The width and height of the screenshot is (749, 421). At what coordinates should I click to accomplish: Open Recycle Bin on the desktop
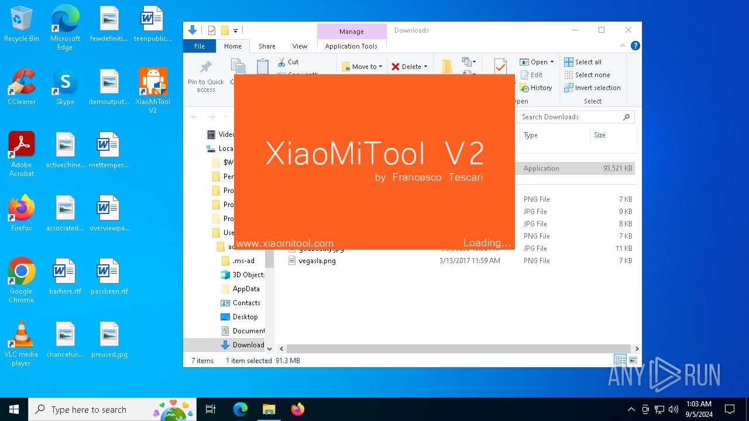click(x=22, y=25)
